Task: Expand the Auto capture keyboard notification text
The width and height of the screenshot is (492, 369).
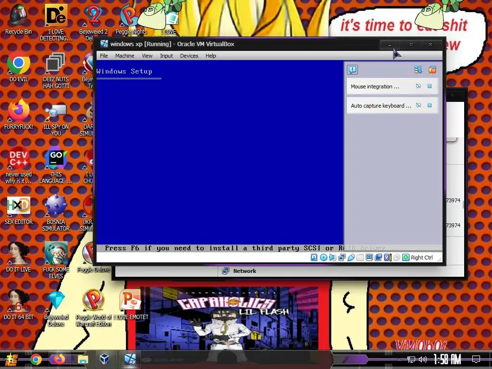Action: (x=381, y=106)
